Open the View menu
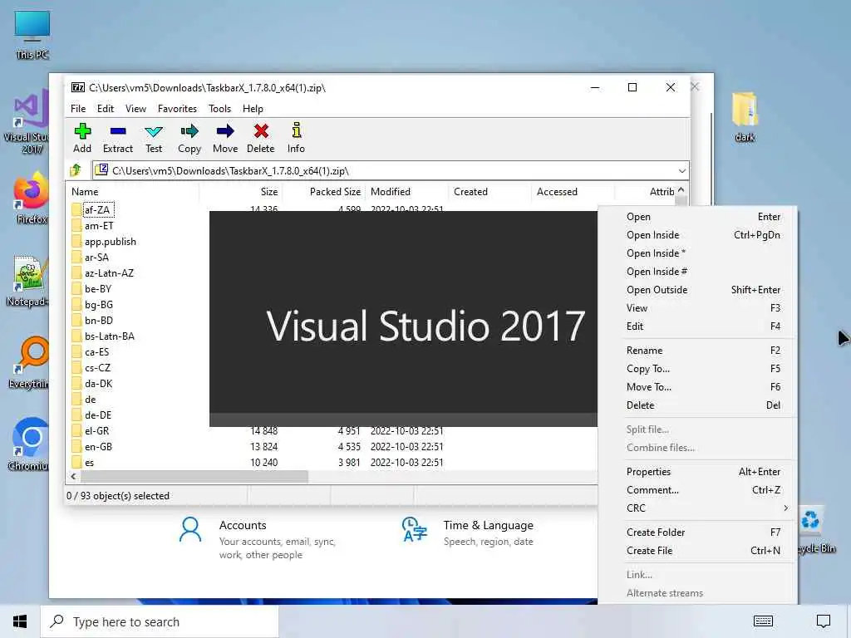851x638 pixels. [x=135, y=109]
